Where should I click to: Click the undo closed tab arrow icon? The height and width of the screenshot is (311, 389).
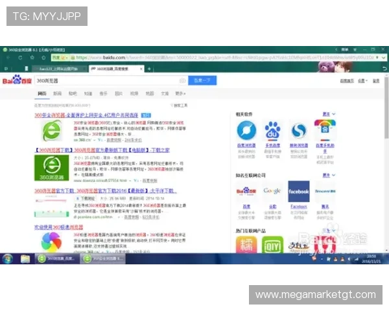tap(384, 69)
